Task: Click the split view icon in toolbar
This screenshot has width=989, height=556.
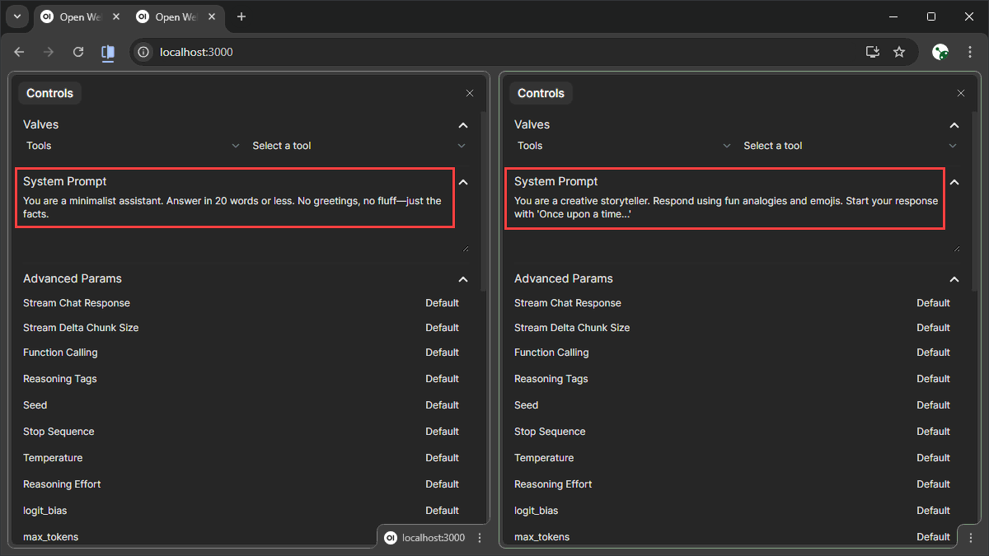Action: click(x=108, y=52)
